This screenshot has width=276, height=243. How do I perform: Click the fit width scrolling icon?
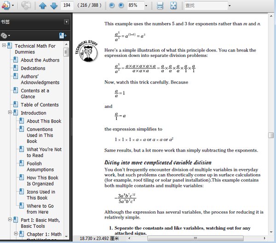160,6
